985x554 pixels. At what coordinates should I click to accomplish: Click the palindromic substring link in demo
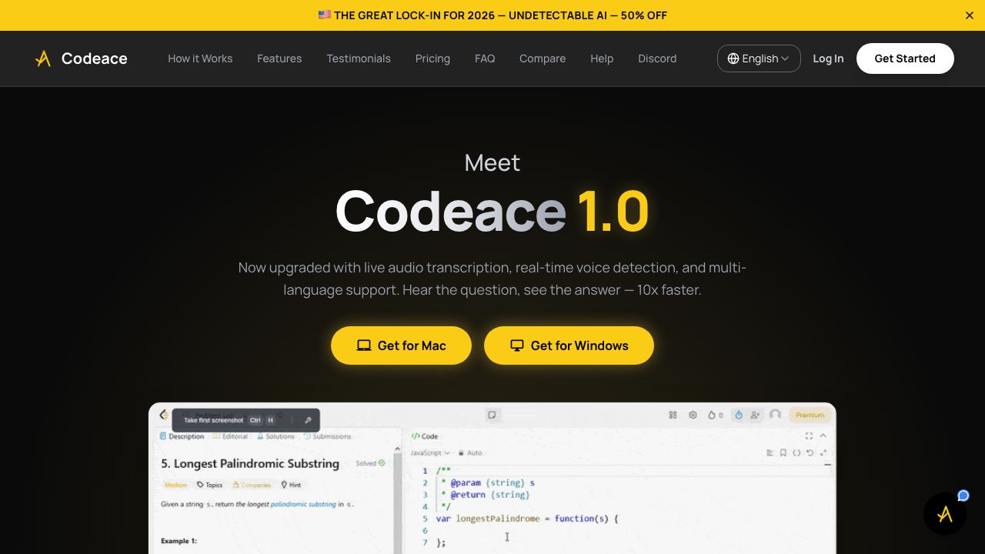(x=302, y=504)
